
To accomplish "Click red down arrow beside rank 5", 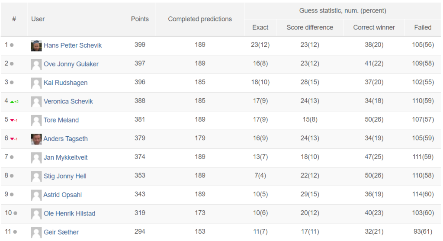I will (x=12, y=120).
